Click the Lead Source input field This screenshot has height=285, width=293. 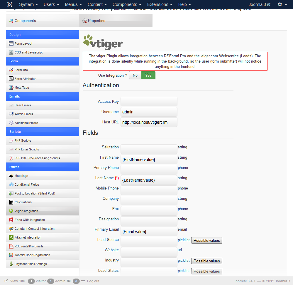(149, 242)
